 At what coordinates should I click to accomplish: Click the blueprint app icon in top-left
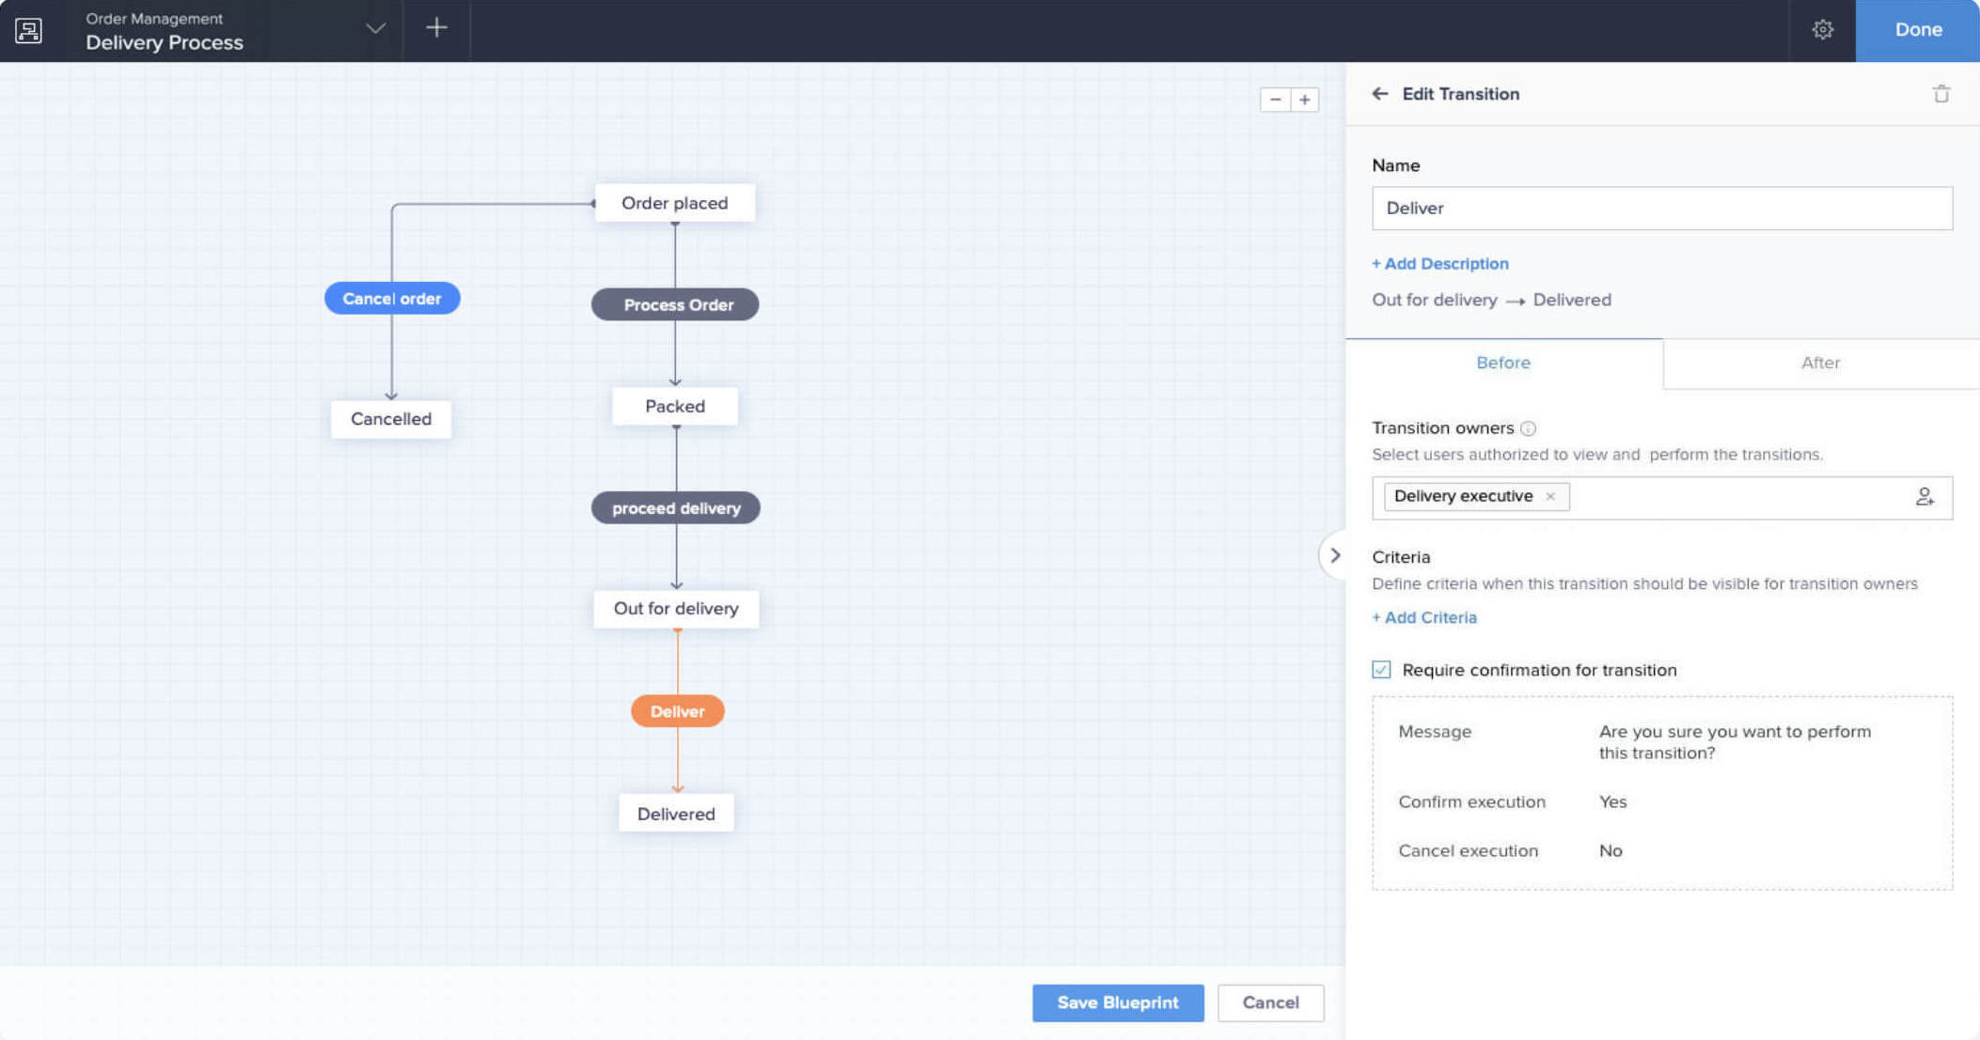tap(29, 30)
